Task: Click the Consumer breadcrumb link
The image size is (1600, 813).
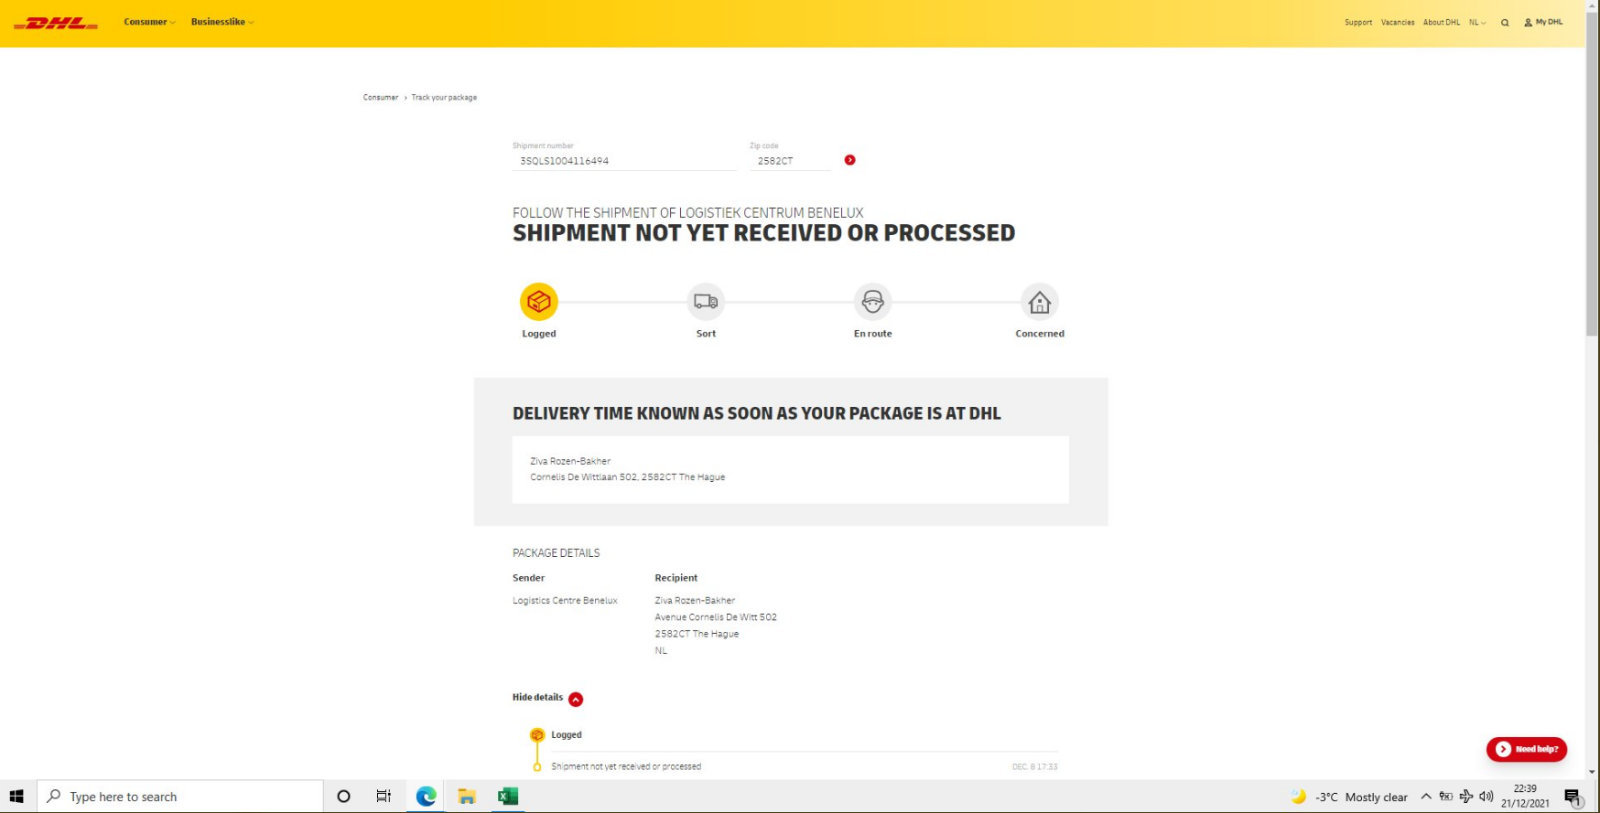Action: 381,97
